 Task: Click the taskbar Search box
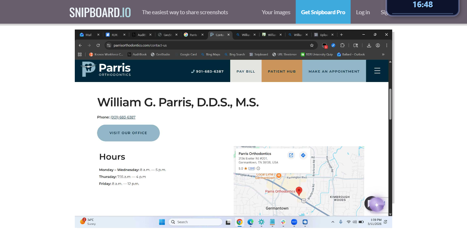pos(195,222)
